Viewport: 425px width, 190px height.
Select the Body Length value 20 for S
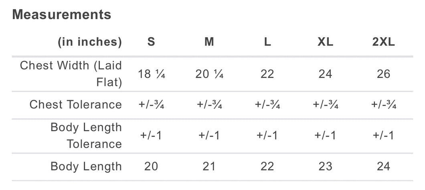151,166
